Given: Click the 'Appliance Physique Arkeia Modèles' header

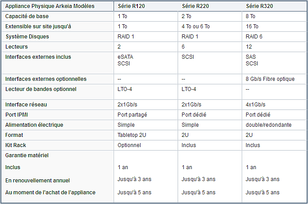Looking at the screenshot, I should click(x=49, y=6).
